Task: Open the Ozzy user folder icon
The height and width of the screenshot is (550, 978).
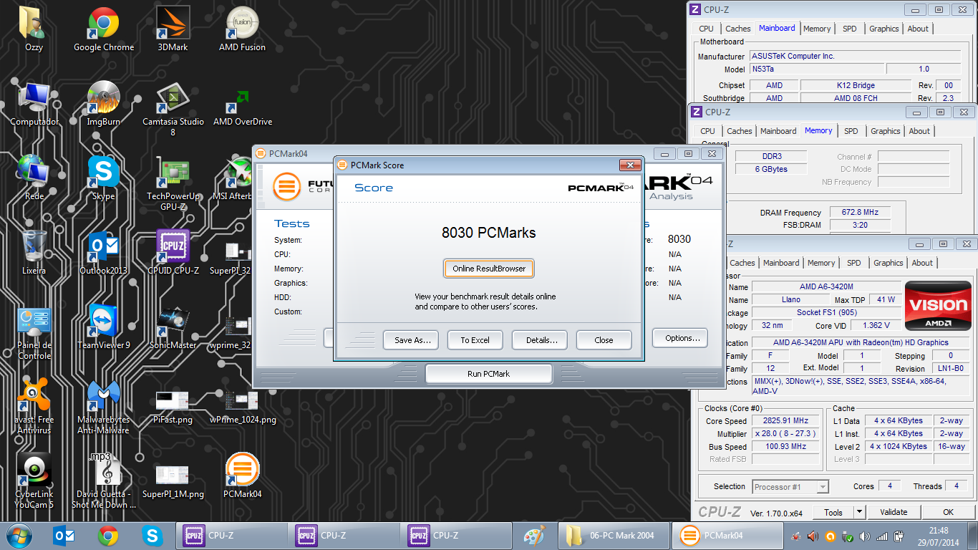Action: coord(33,29)
